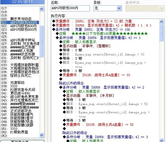Select event 036: 怪物士兵死亡
166x142 pixels.
pos(20,76)
